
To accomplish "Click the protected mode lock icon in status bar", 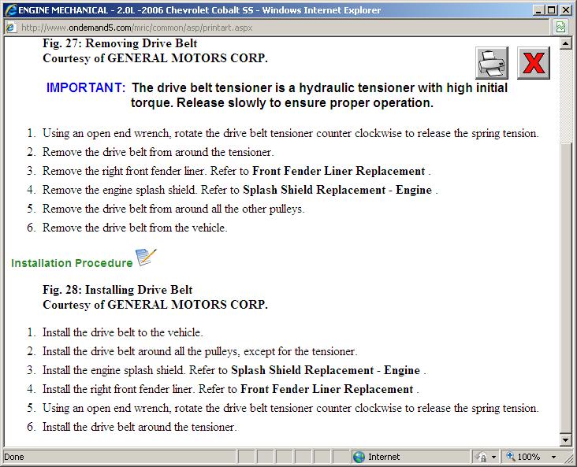I will [482, 457].
